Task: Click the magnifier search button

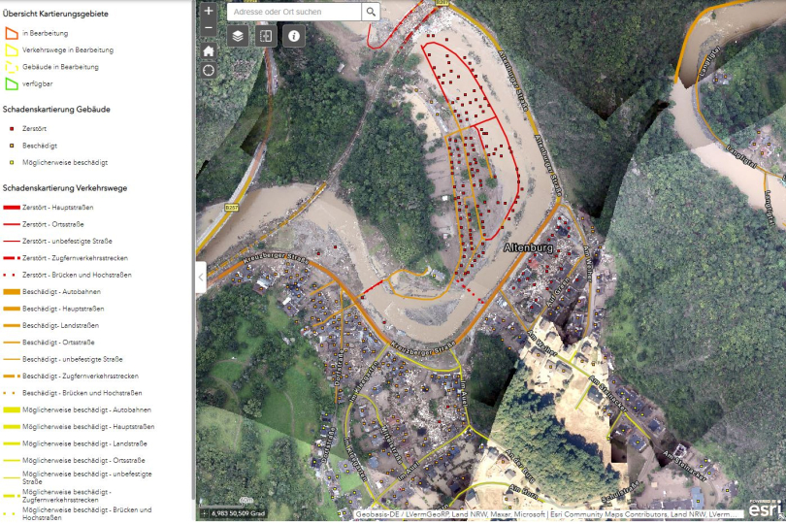Action: coord(372,12)
